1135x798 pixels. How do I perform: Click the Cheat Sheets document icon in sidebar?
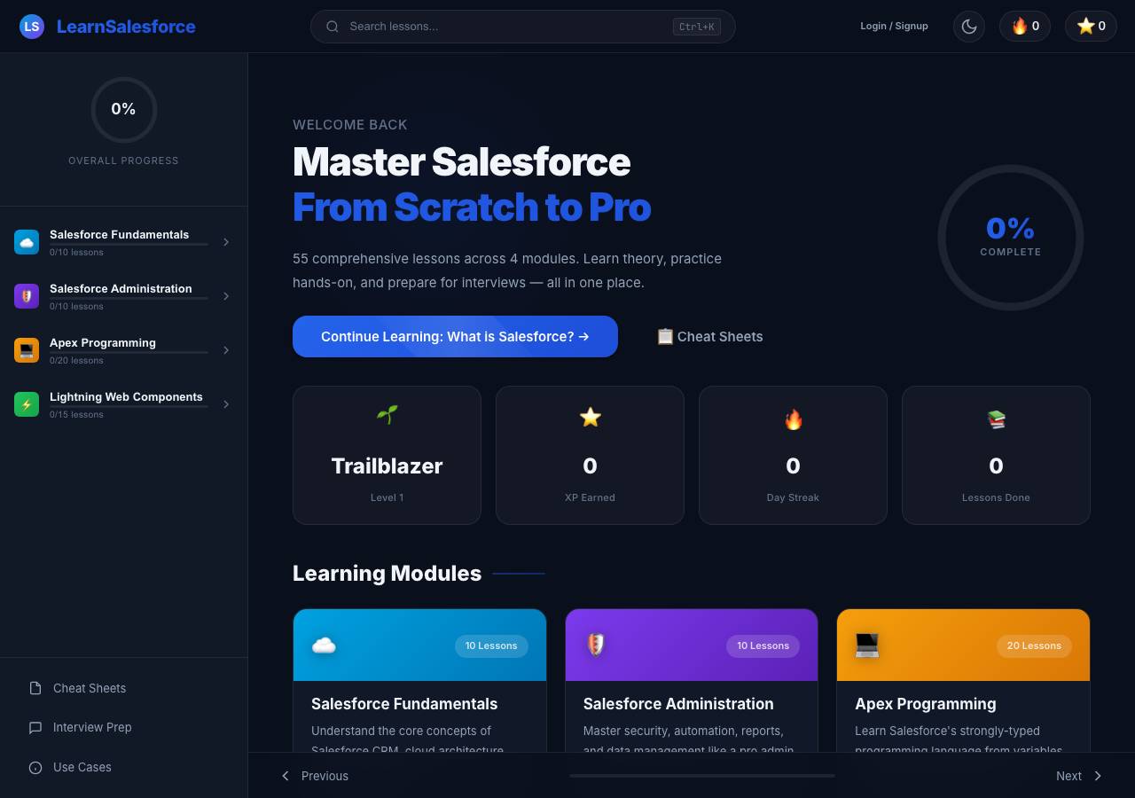point(35,688)
